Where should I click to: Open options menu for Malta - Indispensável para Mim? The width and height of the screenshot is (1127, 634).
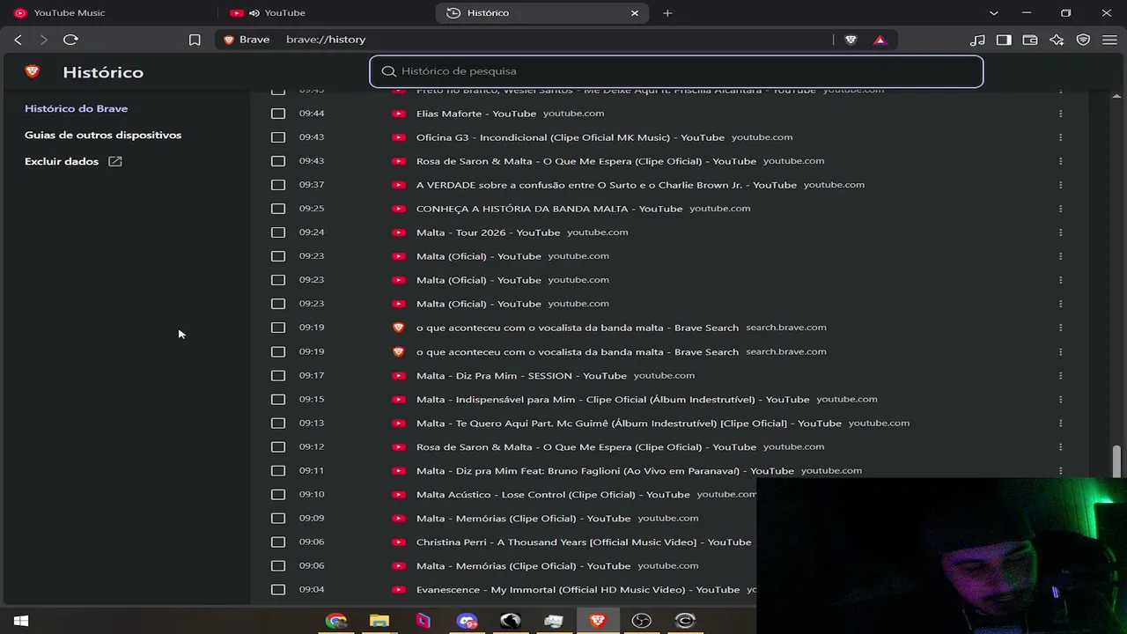pos(1060,399)
